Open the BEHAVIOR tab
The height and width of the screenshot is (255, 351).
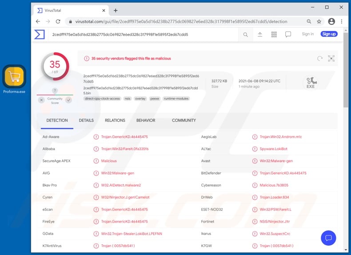click(x=146, y=120)
